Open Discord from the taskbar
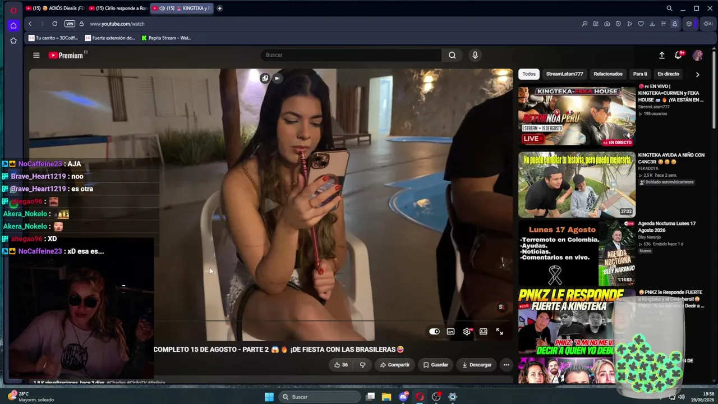718x404 pixels. point(403,397)
